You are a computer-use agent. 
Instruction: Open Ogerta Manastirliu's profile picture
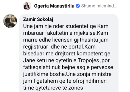coord(27,6)
